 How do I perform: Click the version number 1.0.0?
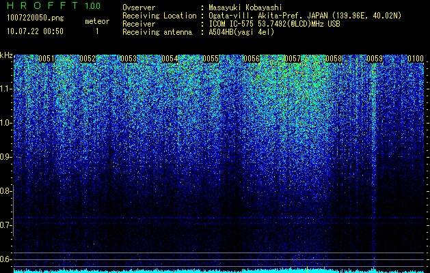tap(93, 6)
